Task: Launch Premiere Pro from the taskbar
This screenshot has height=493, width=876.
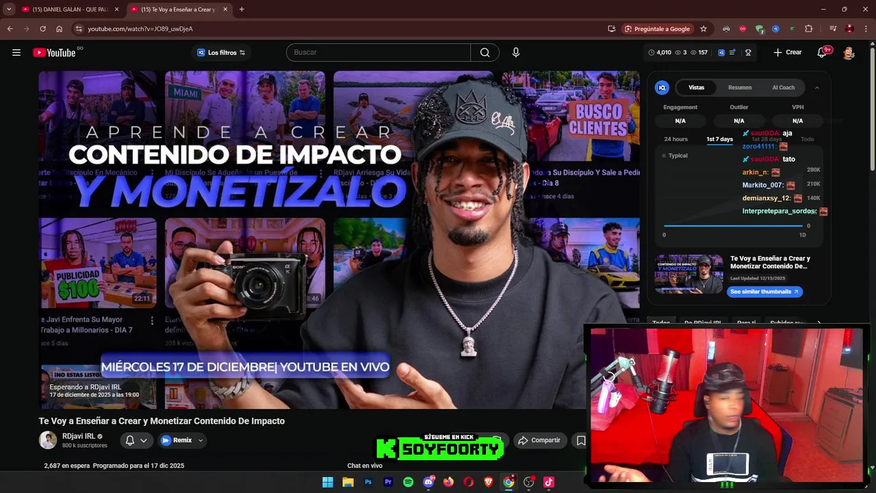Action: [x=388, y=482]
